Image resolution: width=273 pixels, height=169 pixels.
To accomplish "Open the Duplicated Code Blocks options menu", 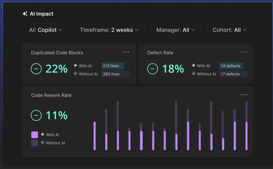I will coord(126,52).
